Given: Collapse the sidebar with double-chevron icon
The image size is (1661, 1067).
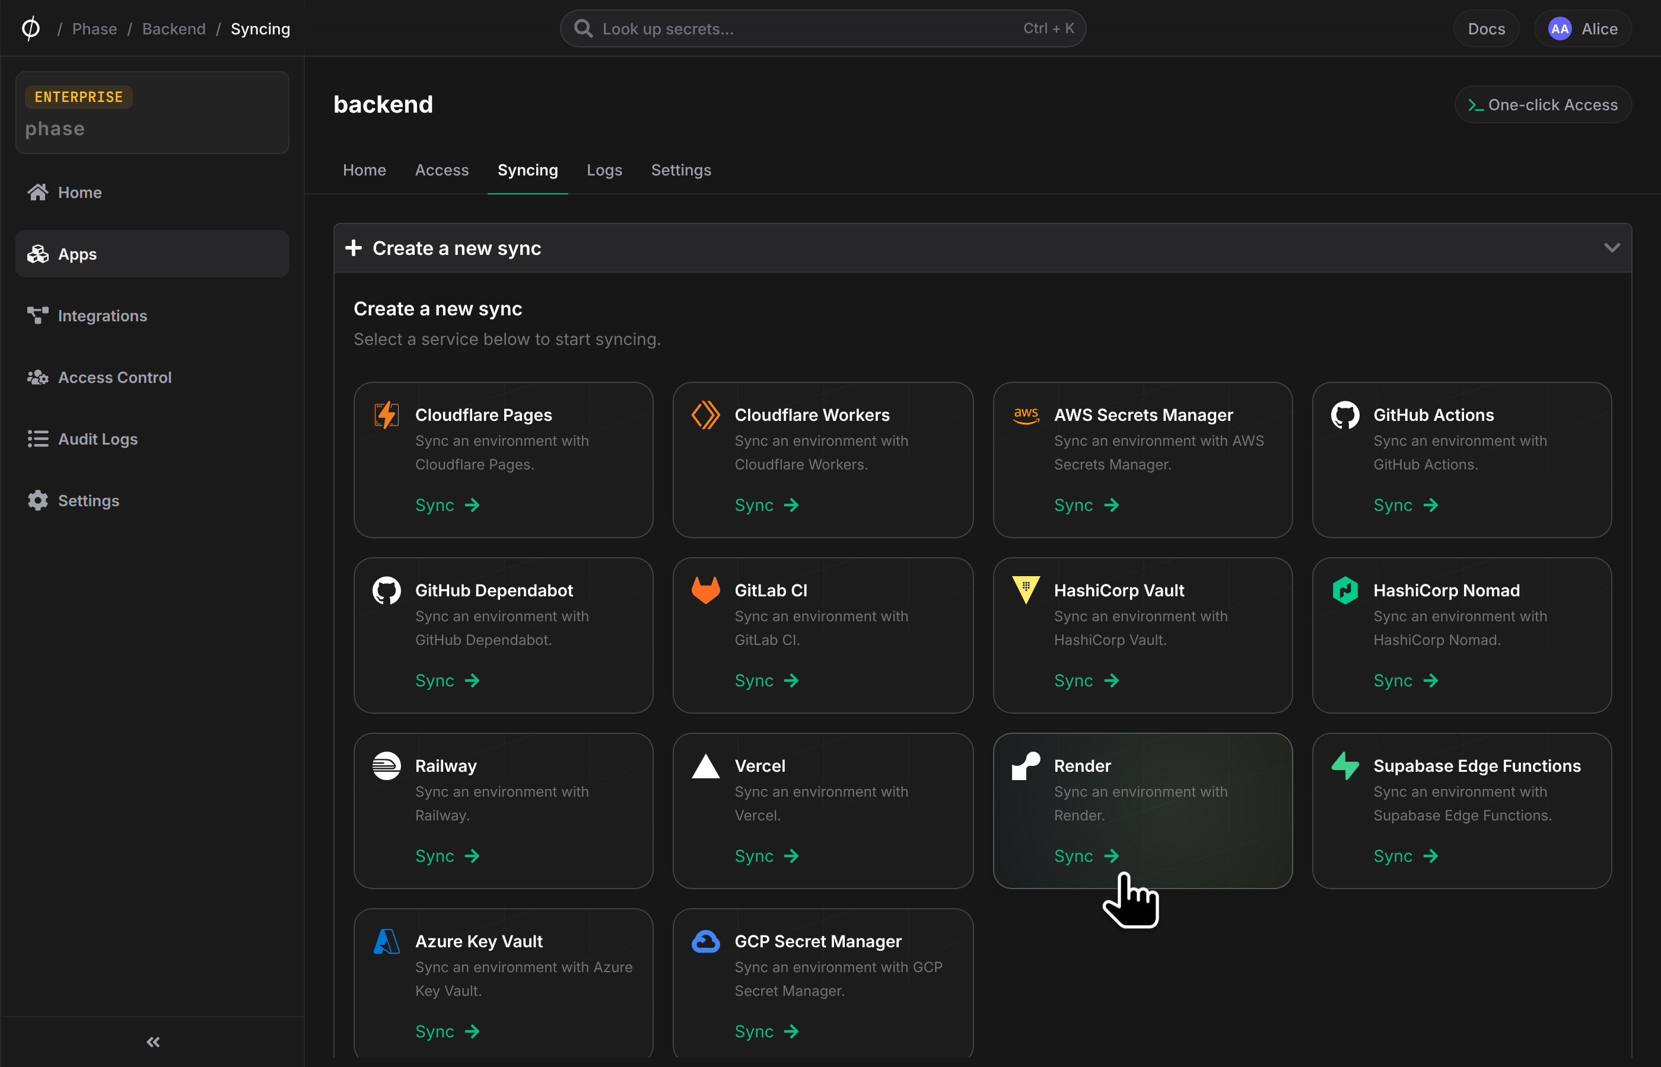Looking at the screenshot, I should pos(153,1042).
